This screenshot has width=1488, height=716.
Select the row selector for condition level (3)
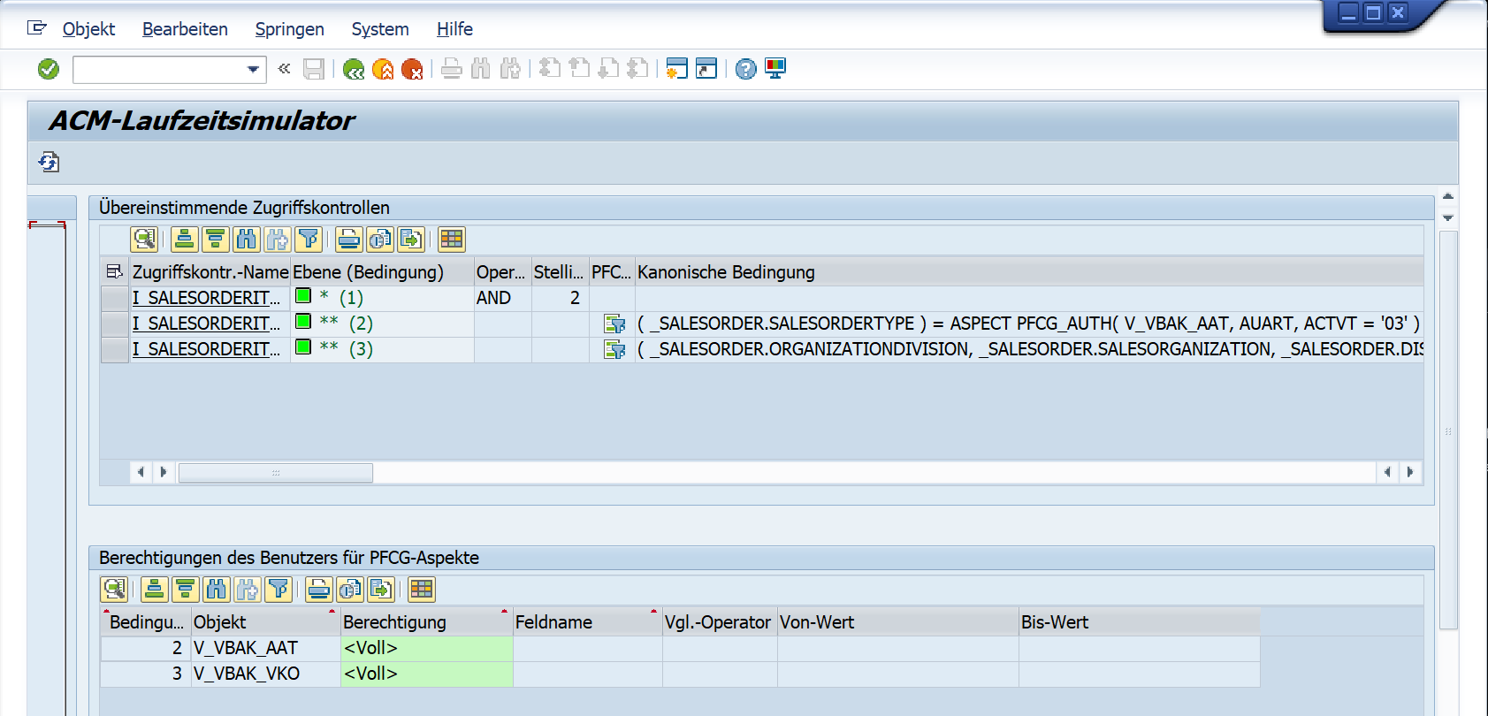[114, 349]
